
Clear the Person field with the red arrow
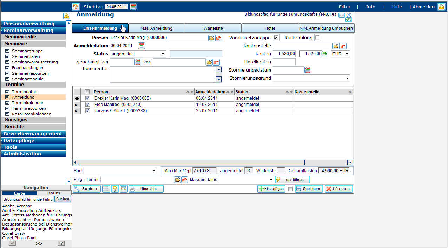219,38
